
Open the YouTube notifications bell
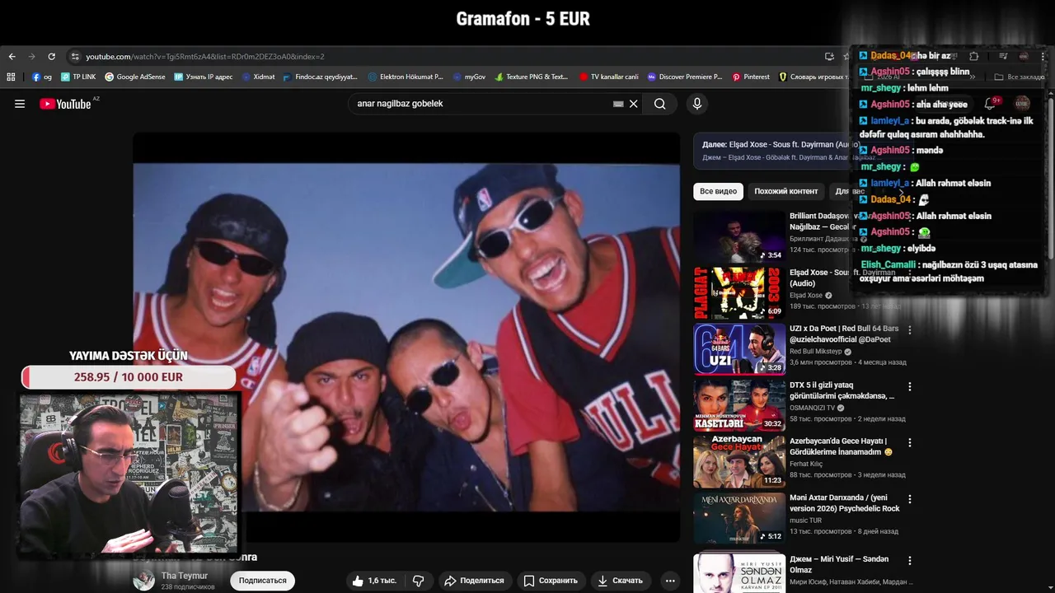pyautogui.click(x=990, y=104)
